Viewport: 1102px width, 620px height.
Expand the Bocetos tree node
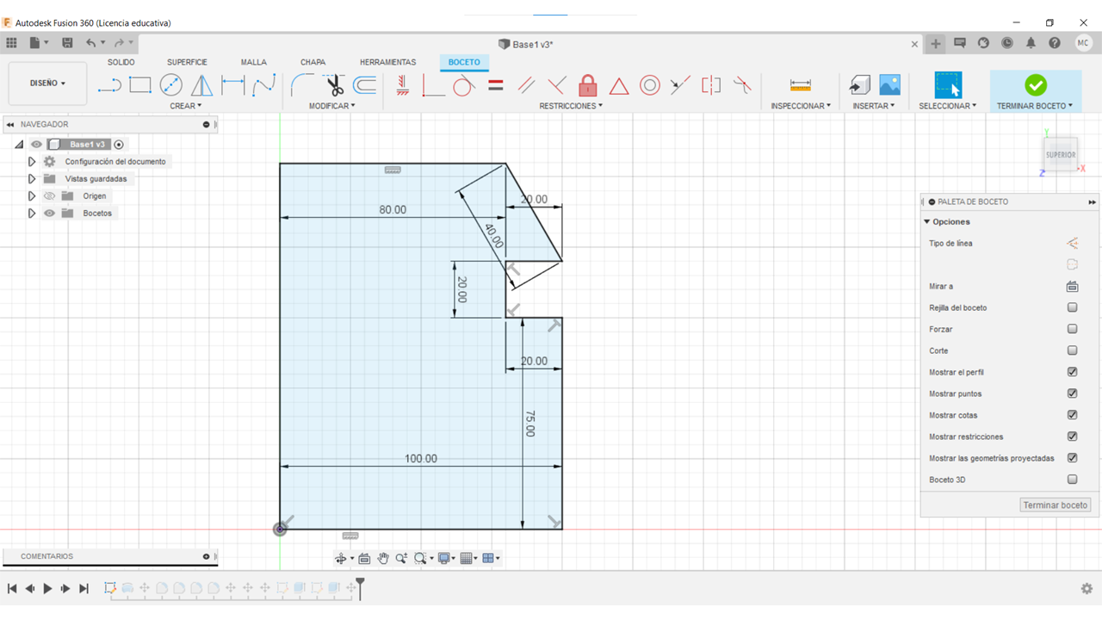[x=32, y=214]
